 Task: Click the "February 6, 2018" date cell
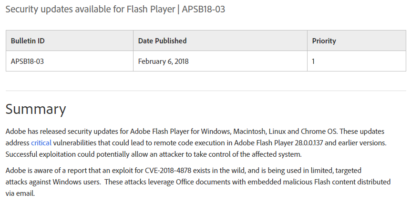(220, 61)
